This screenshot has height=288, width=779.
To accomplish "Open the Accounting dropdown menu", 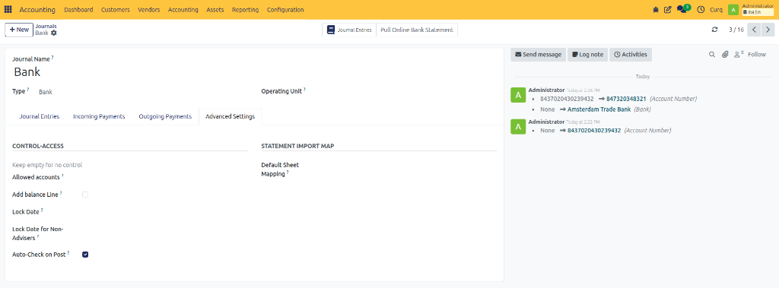I will 183,9.
